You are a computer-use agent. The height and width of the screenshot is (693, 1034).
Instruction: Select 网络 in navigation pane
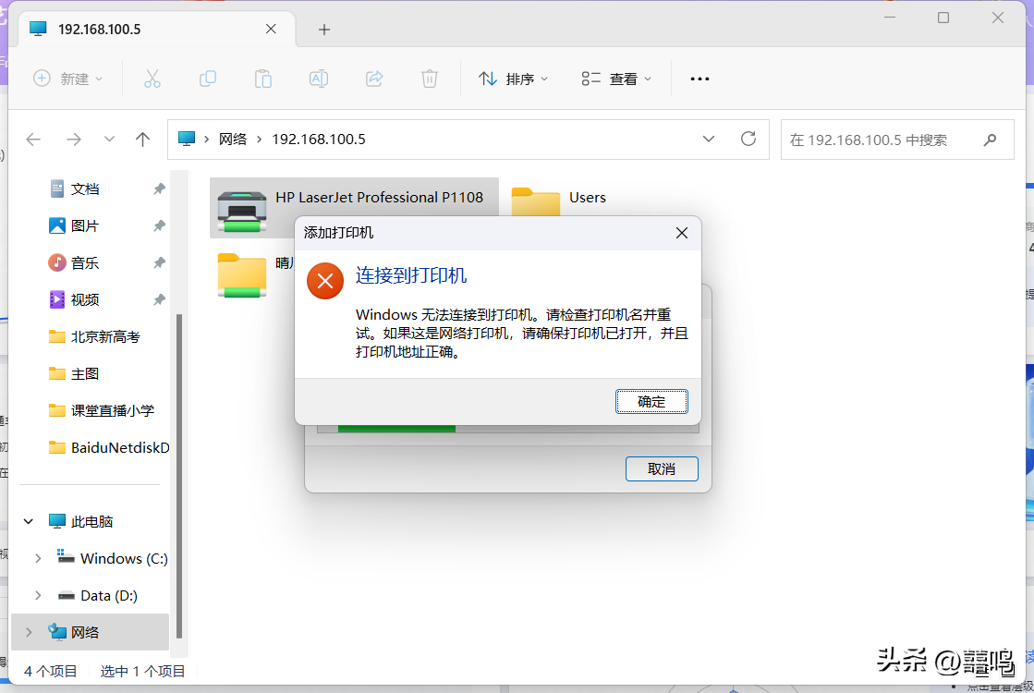click(84, 632)
